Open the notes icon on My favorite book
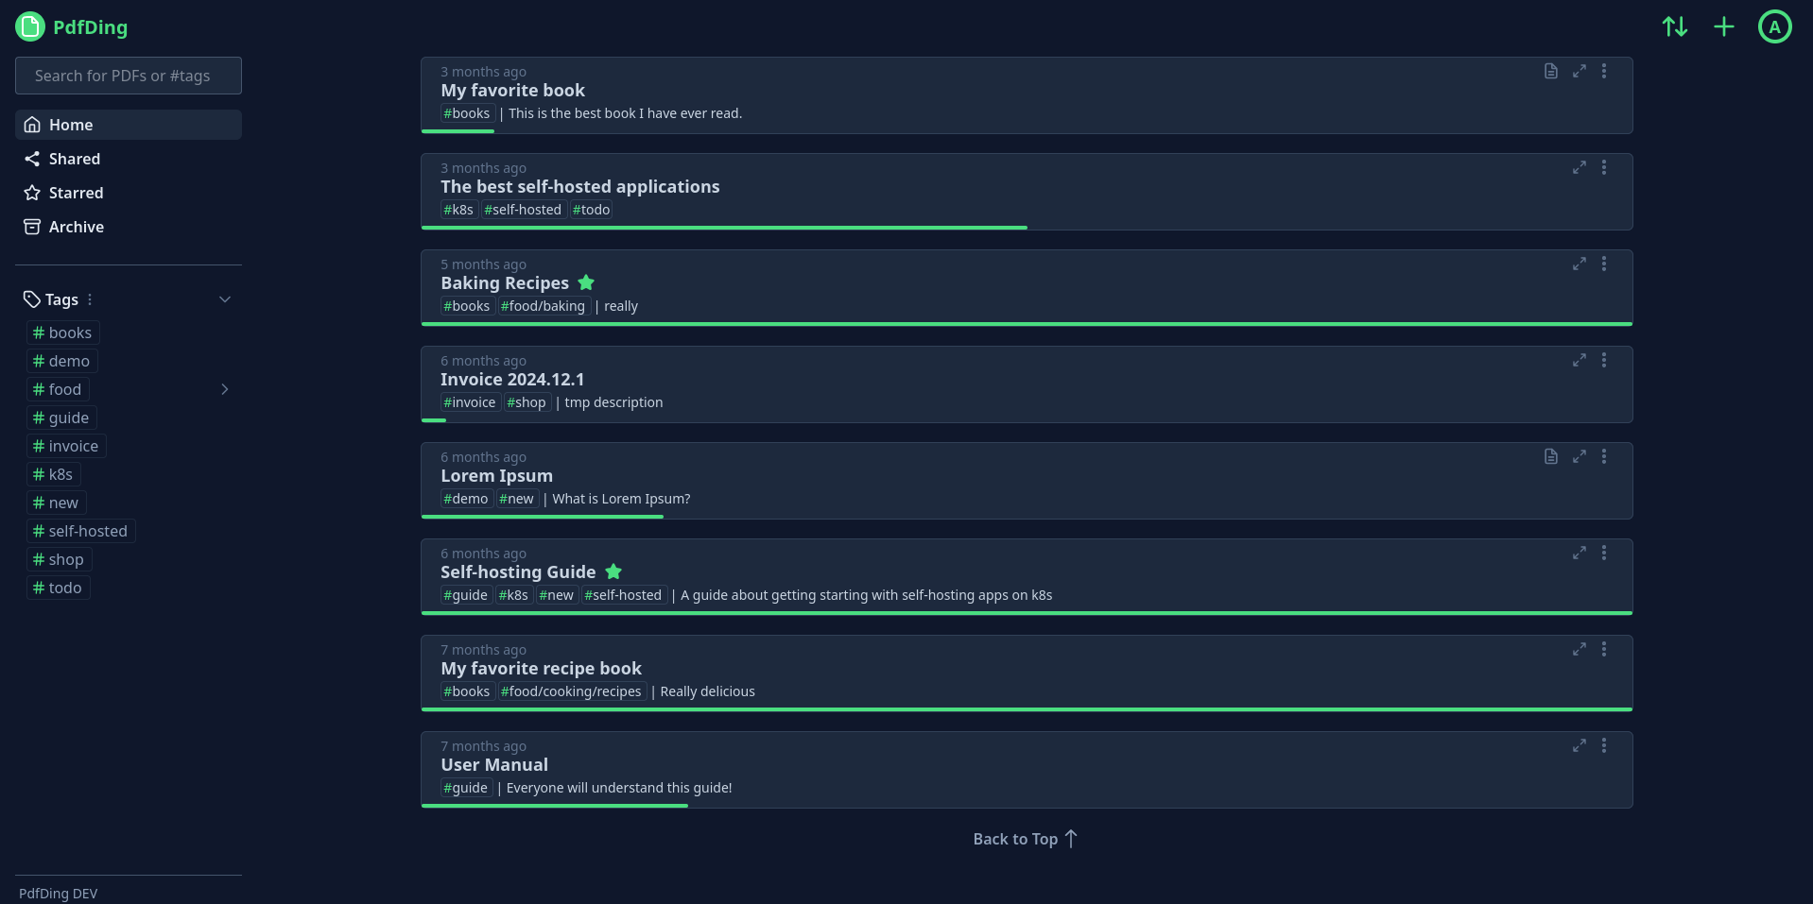 point(1550,71)
